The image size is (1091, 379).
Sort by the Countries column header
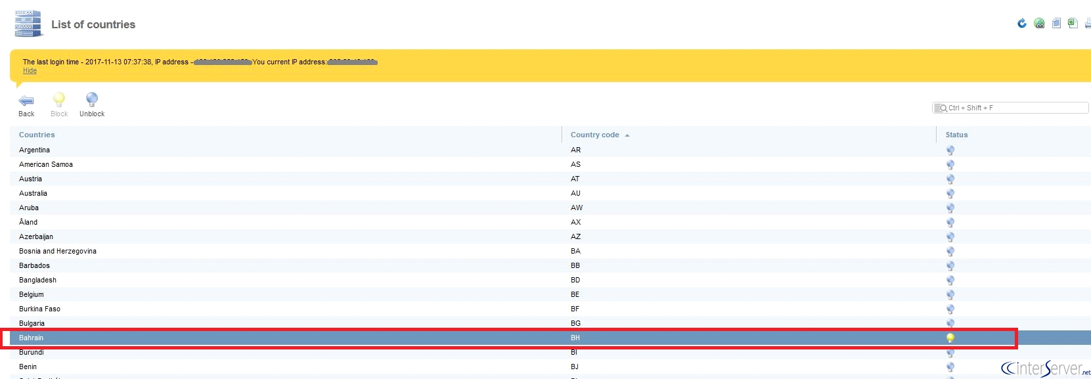pos(37,135)
